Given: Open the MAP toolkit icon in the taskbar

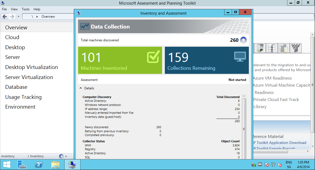Looking at the screenshot, I should 72,164.
